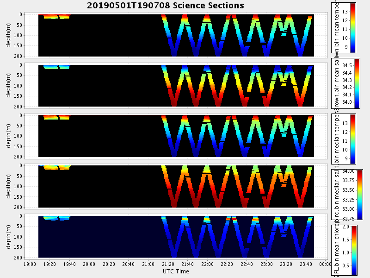370x278 pixels.
Task: Click the "UTC Time" x-axis label
Action: coord(176,272)
